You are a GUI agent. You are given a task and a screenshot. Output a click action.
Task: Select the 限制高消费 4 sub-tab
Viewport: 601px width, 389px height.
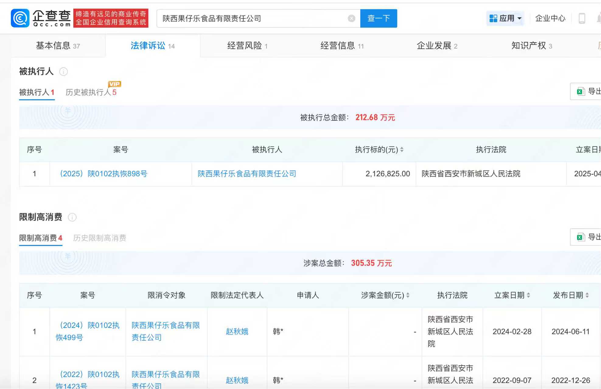(41, 238)
